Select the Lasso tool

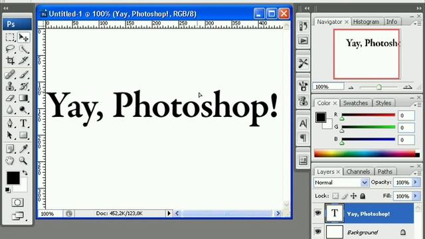(x=10, y=49)
